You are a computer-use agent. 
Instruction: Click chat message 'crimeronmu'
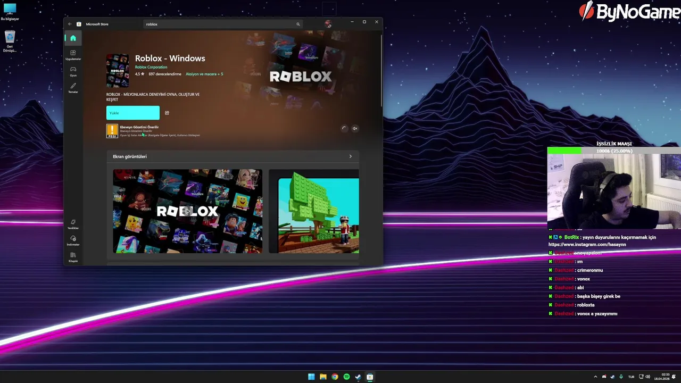pos(590,270)
